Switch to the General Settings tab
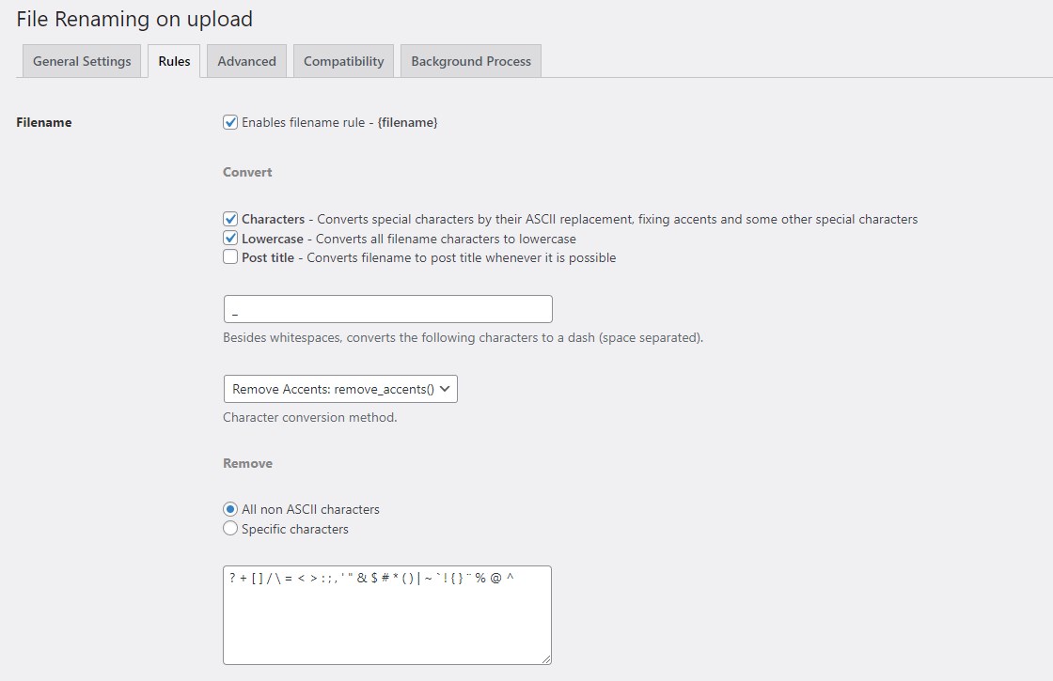 [x=81, y=60]
